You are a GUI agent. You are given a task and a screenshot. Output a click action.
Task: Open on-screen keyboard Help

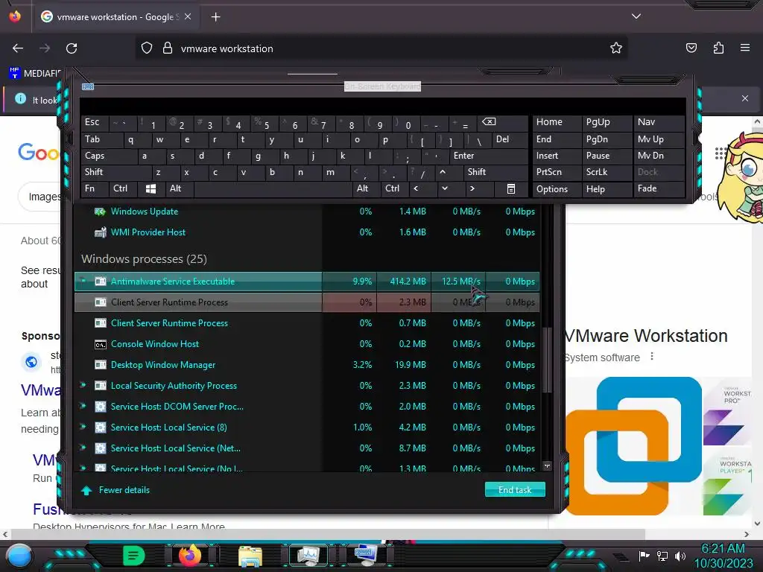(x=607, y=189)
